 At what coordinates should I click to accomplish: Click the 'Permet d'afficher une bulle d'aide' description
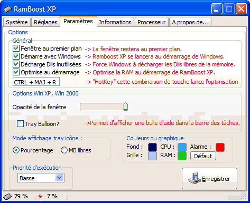click(x=162, y=123)
